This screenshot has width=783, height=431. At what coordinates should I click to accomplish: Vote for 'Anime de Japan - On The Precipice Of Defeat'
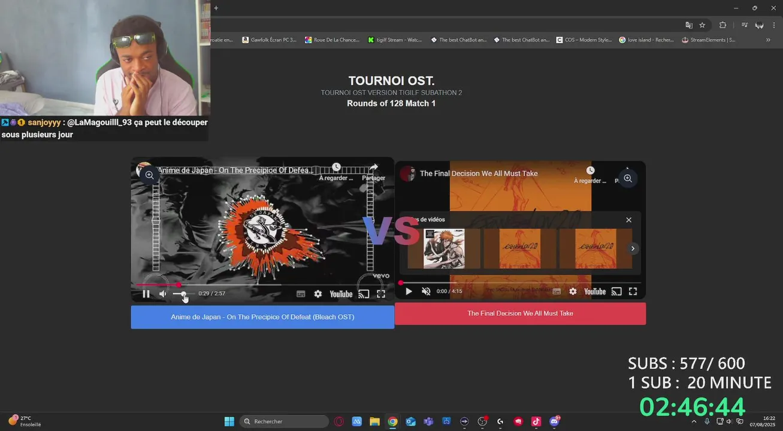click(x=262, y=317)
